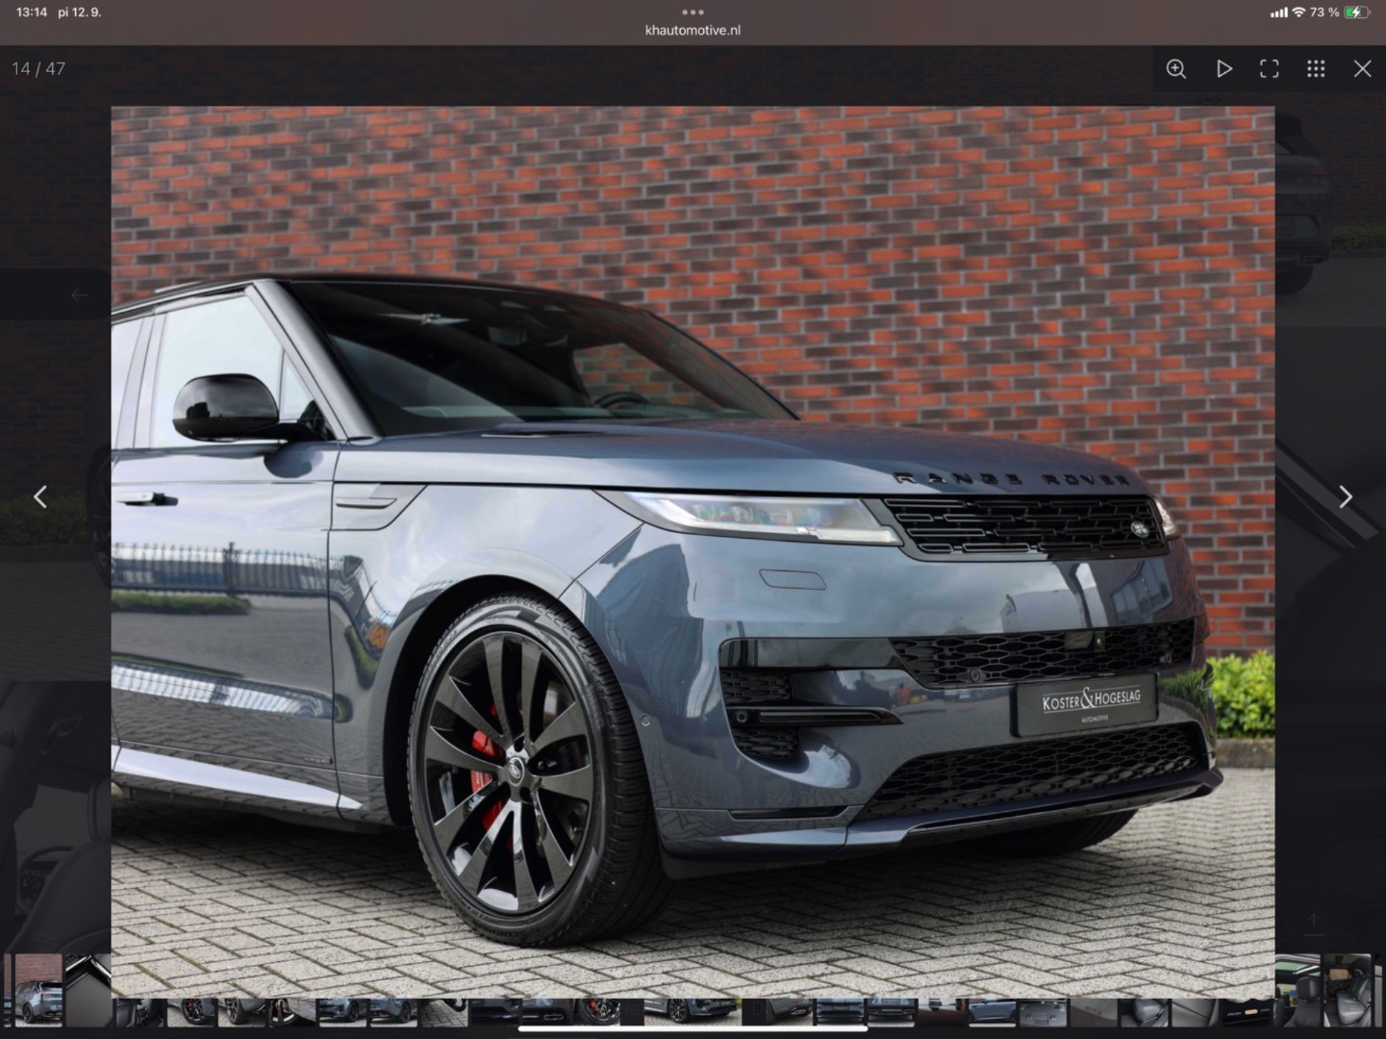Select the rear-view car thumbnail with brick wall
Screen dimensions: 1386x1039
pyautogui.click(x=38, y=989)
